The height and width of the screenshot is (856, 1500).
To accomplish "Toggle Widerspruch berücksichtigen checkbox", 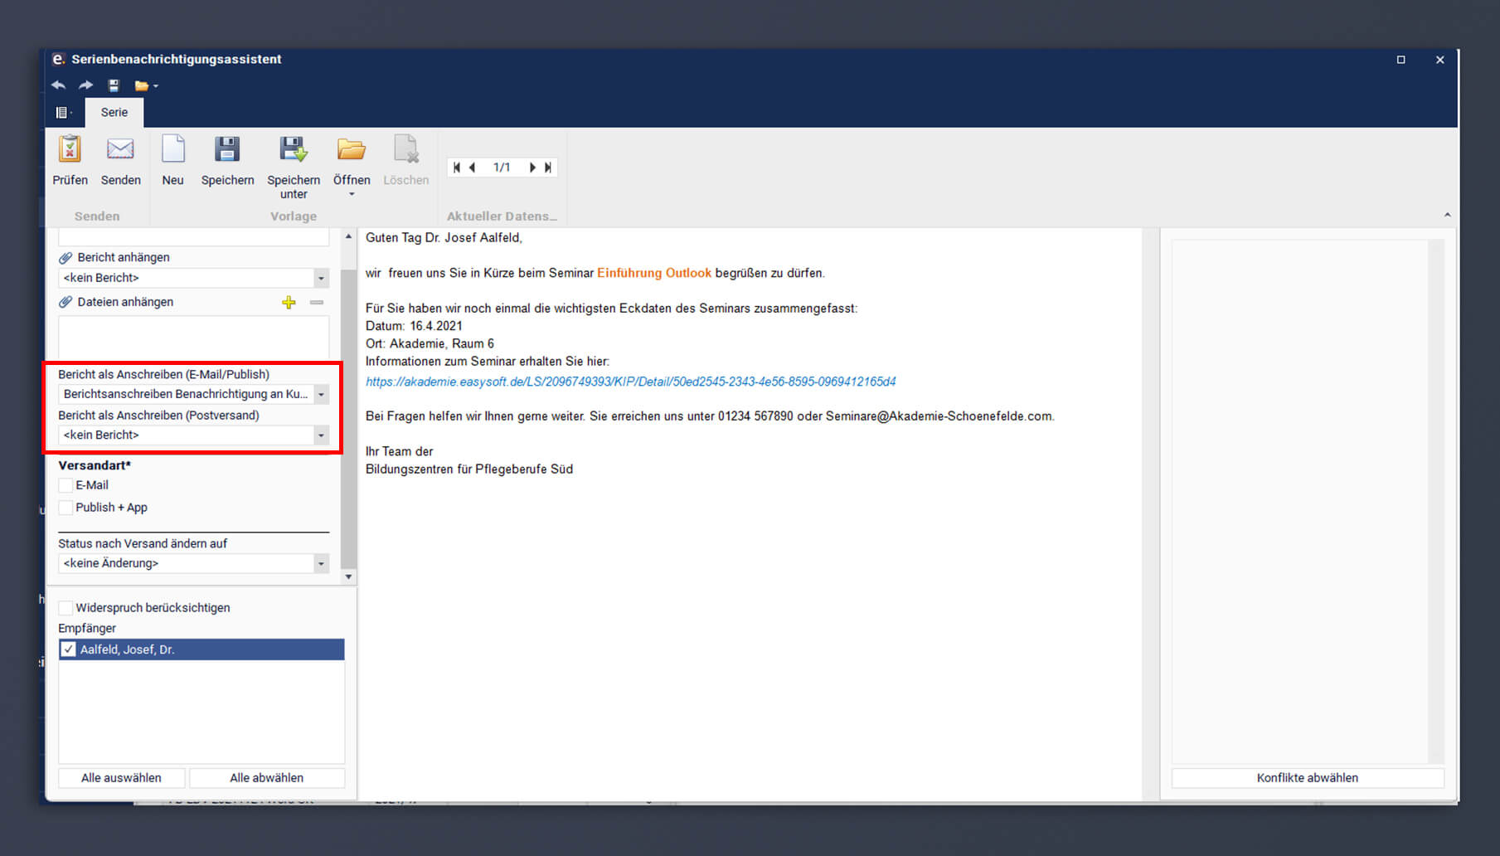I will coord(66,608).
